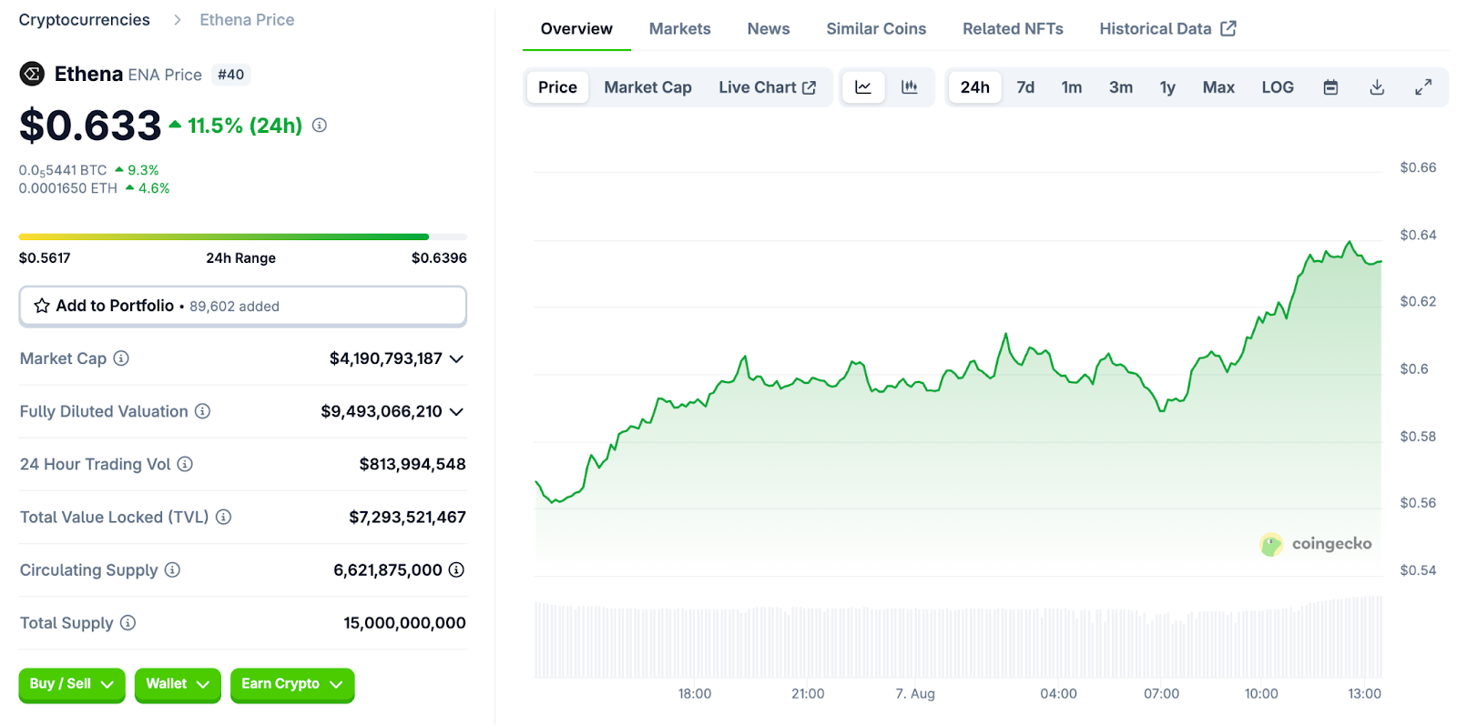The width and height of the screenshot is (1457, 725).
Task: Open the Similar Coins tab
Action: (x=876, y=28)
